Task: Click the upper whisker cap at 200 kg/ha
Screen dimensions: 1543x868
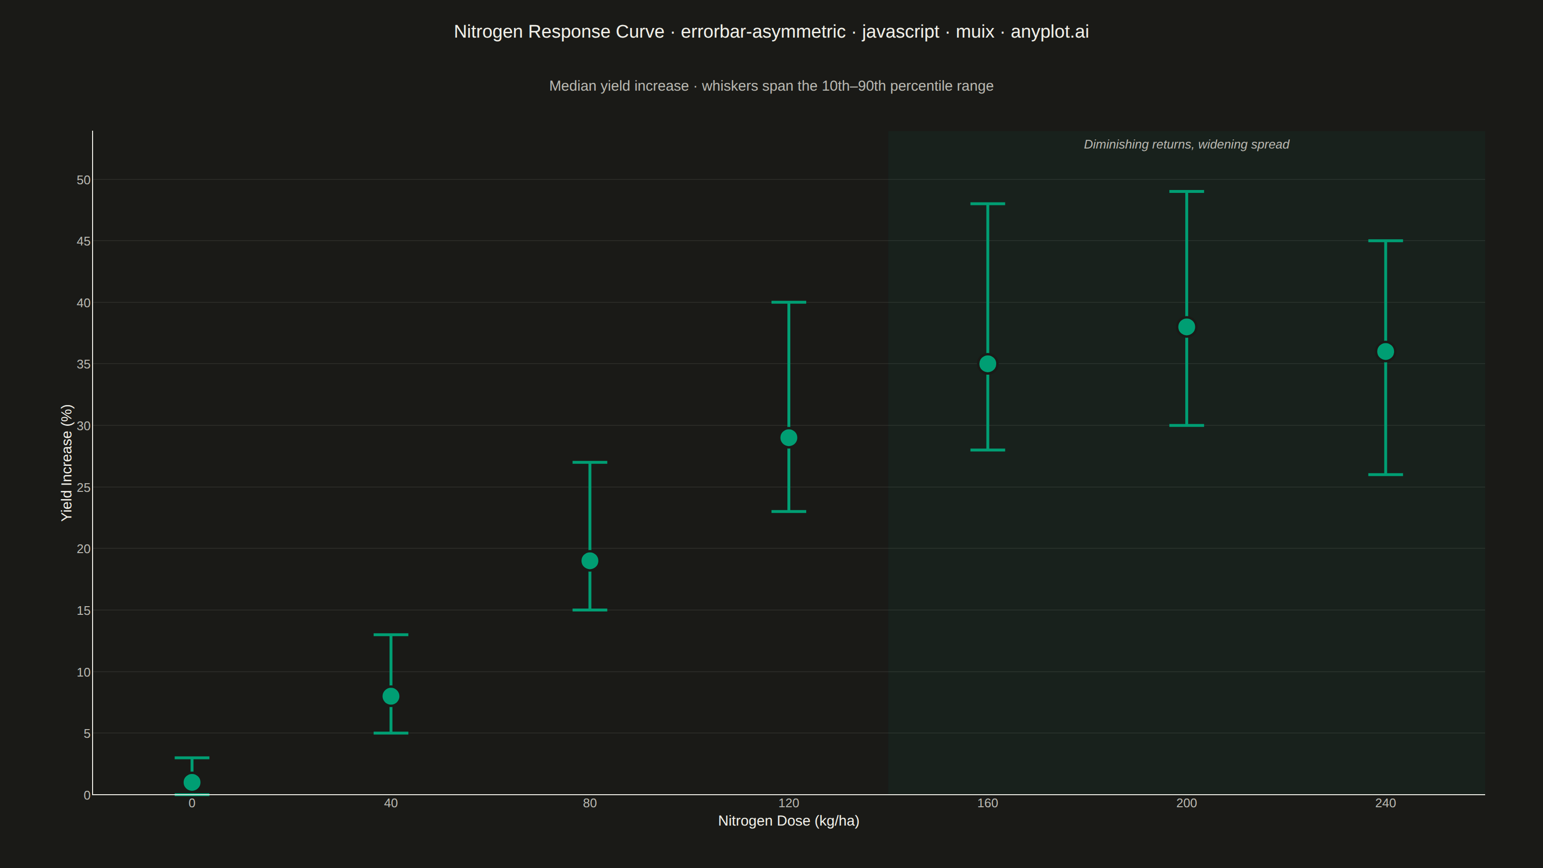Action: [1187, 192]
